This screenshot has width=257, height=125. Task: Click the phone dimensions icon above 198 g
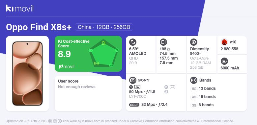[163, 42]
